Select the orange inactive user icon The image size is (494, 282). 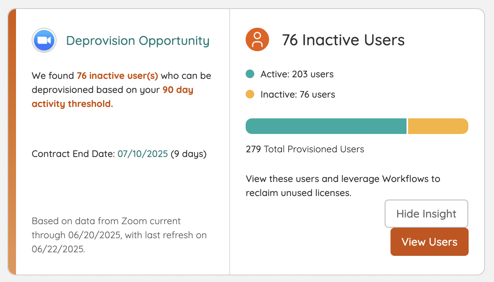tap(257, 39)
